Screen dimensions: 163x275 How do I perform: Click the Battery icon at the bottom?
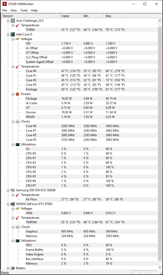(x=13, y=268)
